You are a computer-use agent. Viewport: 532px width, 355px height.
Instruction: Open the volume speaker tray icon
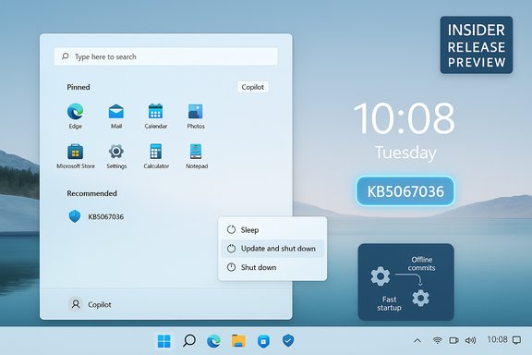[x=470, y=340]
